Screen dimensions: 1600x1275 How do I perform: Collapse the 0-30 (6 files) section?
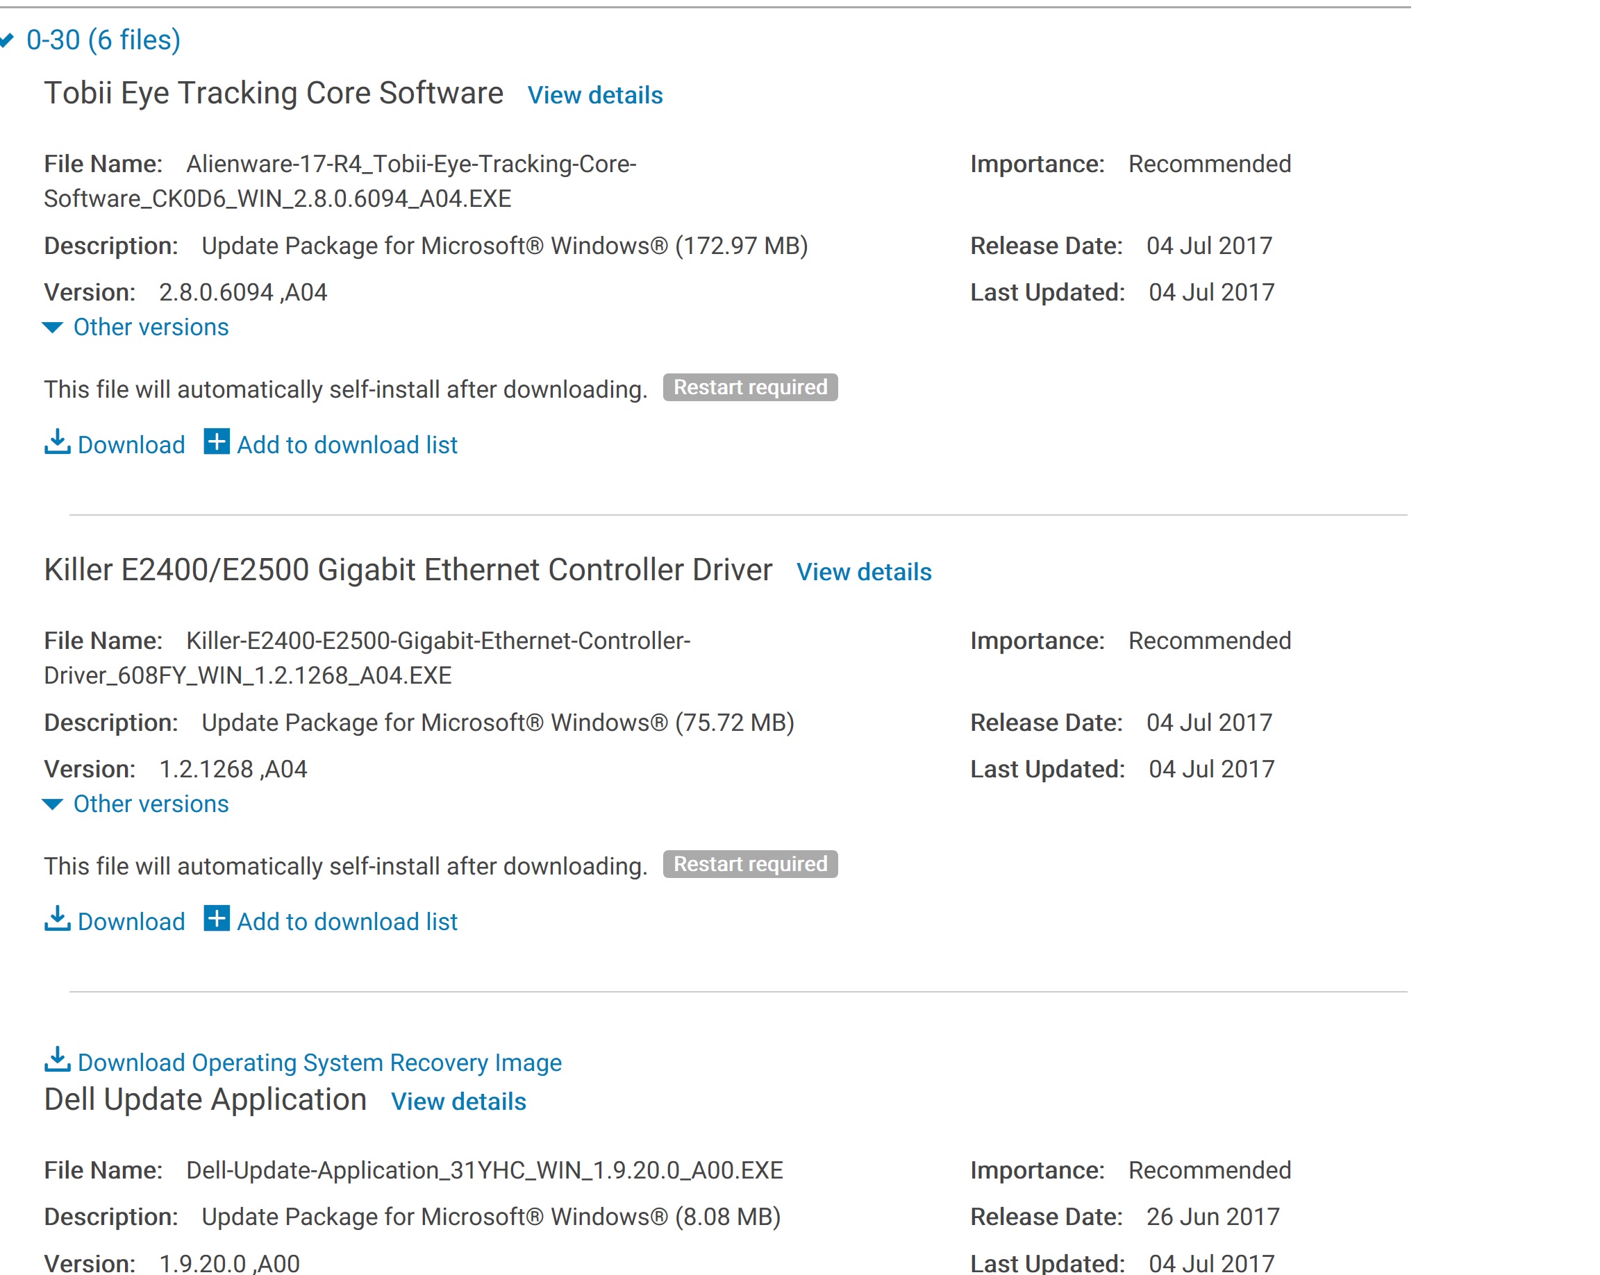[103, 40]
